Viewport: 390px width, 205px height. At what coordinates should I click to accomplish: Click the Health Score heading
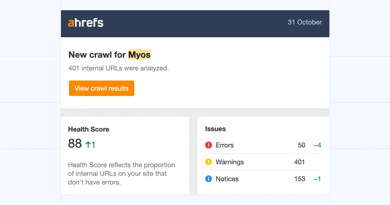coord(89,129)
